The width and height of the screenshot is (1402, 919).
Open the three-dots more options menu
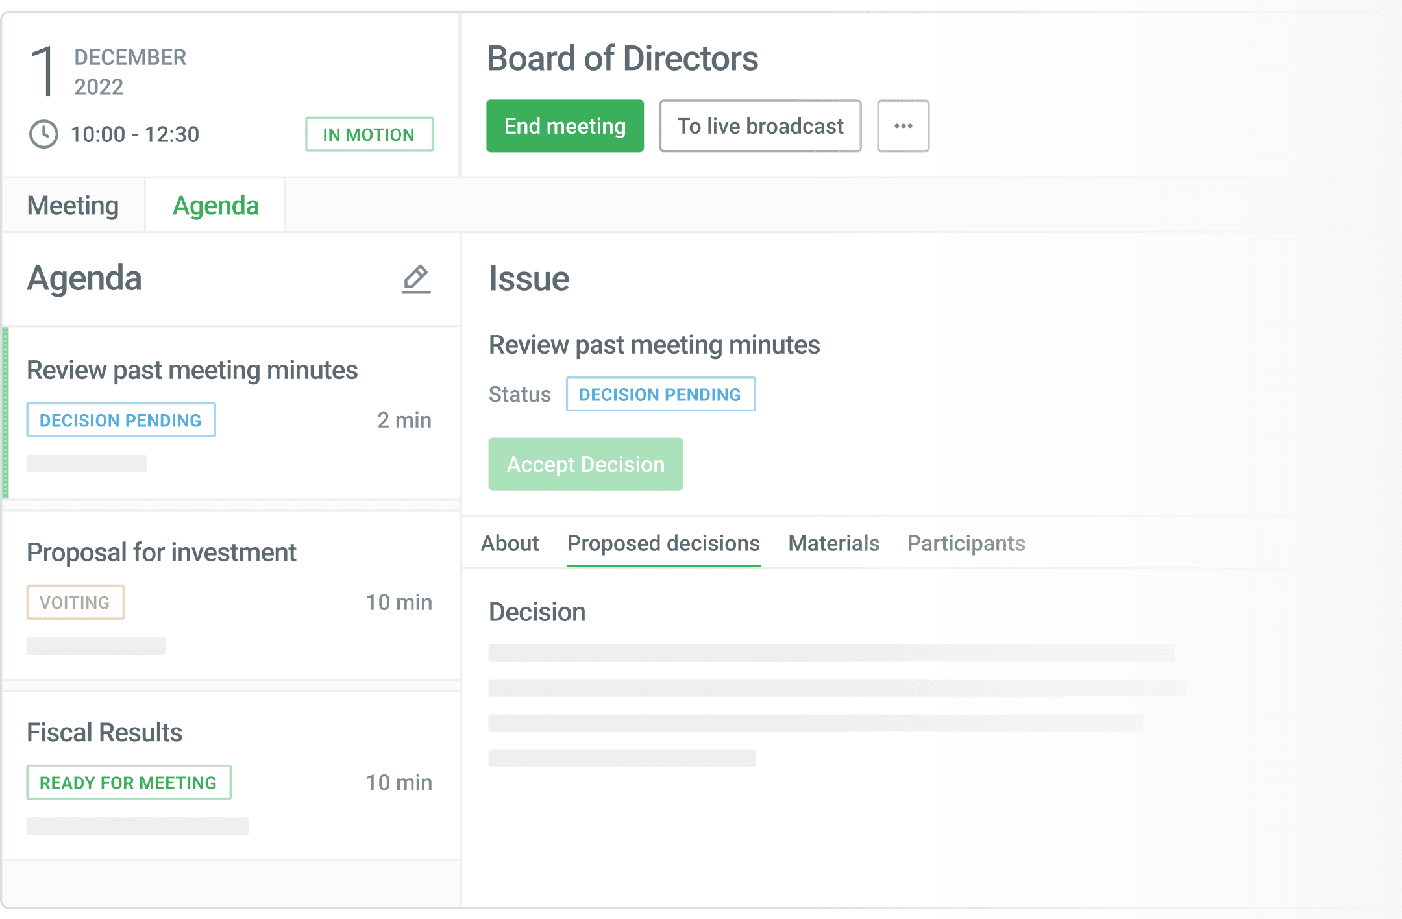point(903,126)
